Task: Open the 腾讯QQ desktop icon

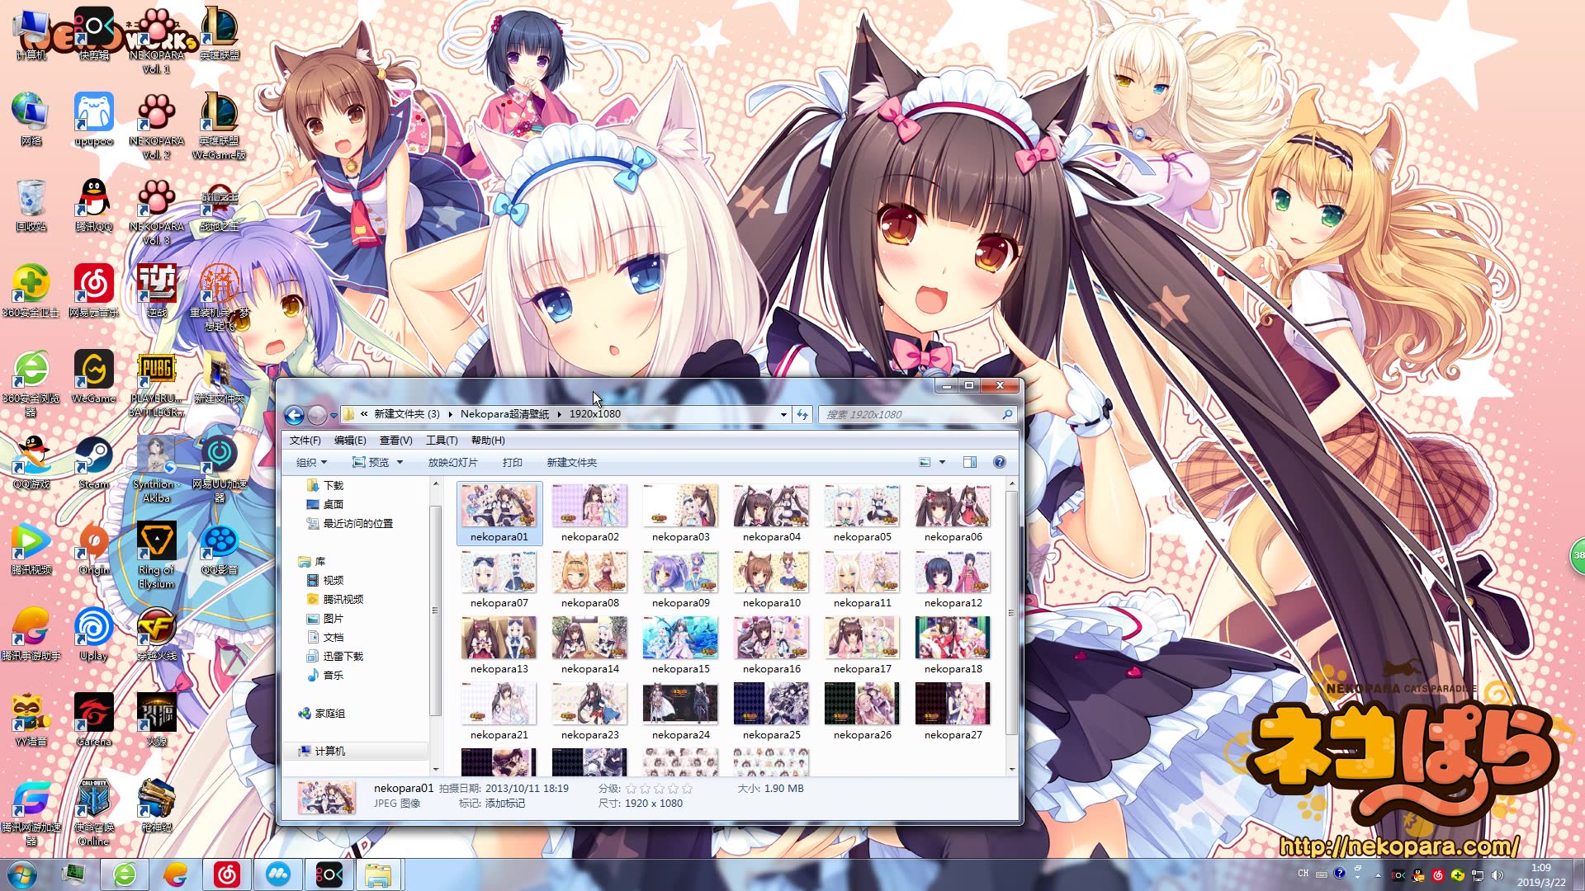Action: pyautogui.click(x=93, y=205)
